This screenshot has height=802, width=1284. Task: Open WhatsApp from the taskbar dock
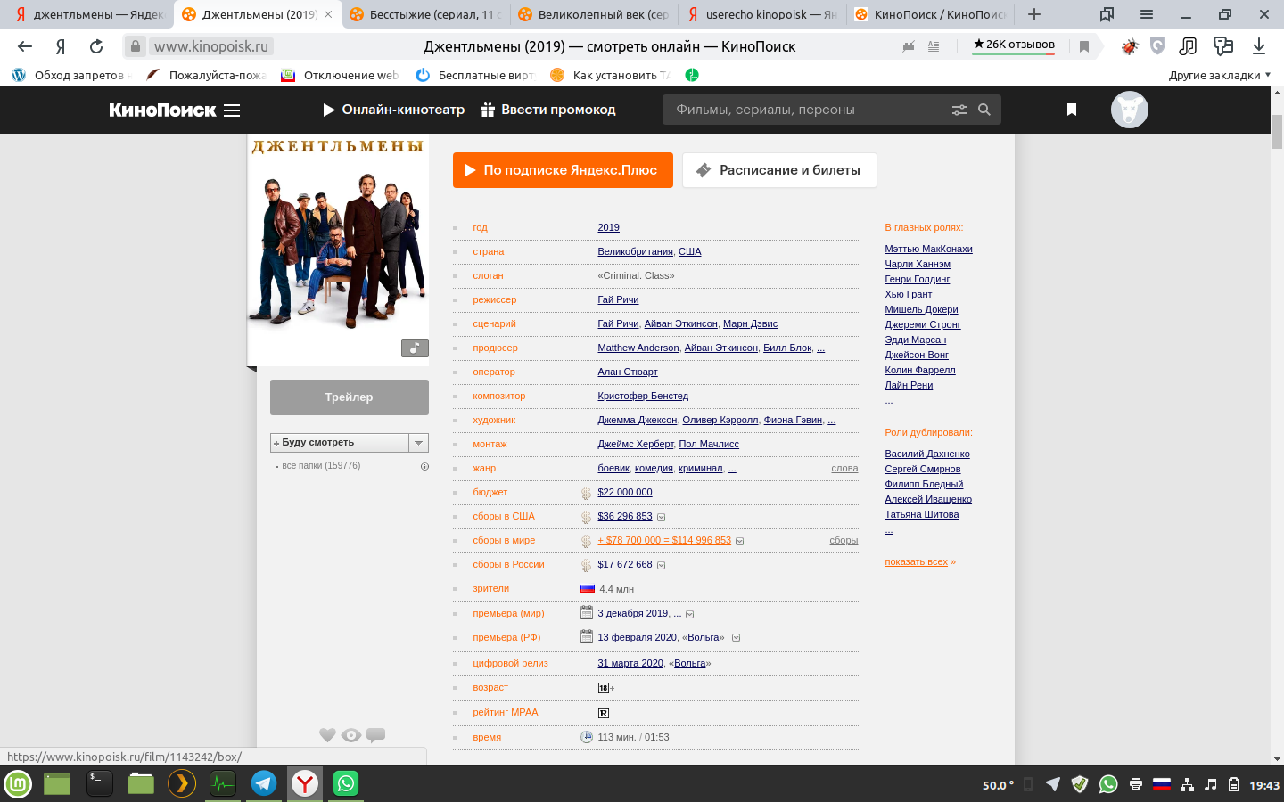[345, 783]
